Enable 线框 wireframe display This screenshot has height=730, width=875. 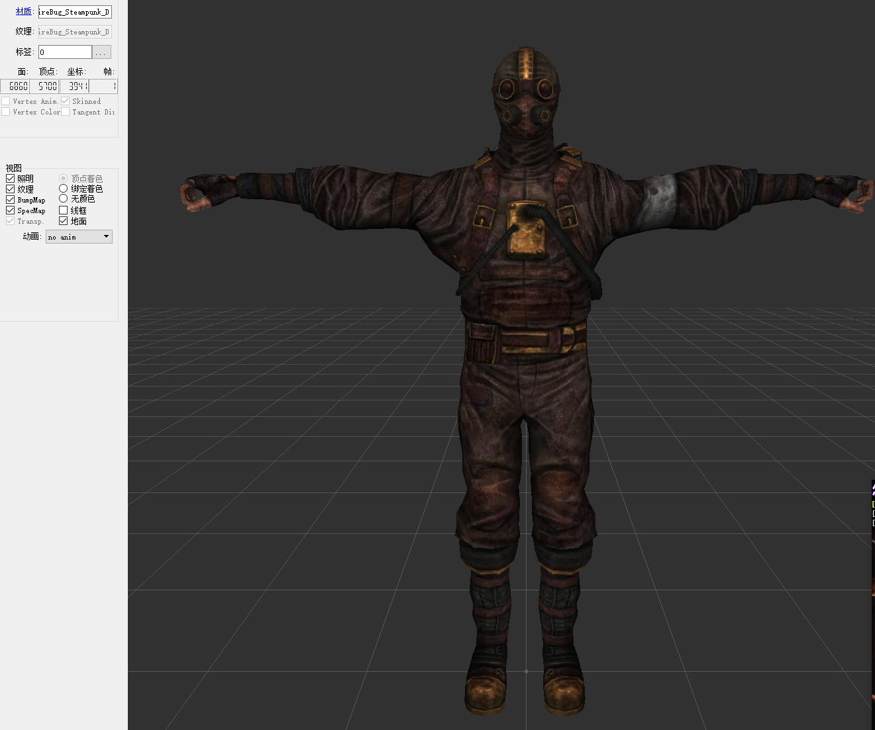tap(63, 210)
